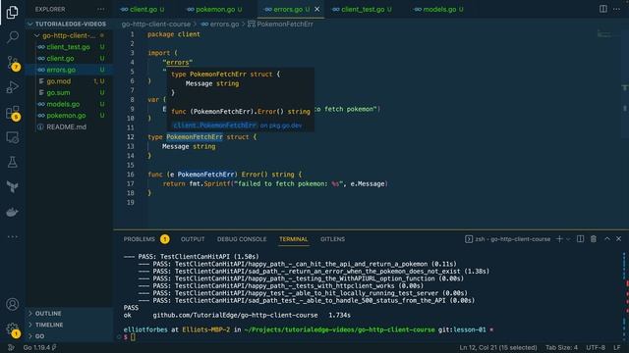The image size is (629, 353).
Task: Open Explorer more actions ellipsis
Action: click(x=100, y=9)
